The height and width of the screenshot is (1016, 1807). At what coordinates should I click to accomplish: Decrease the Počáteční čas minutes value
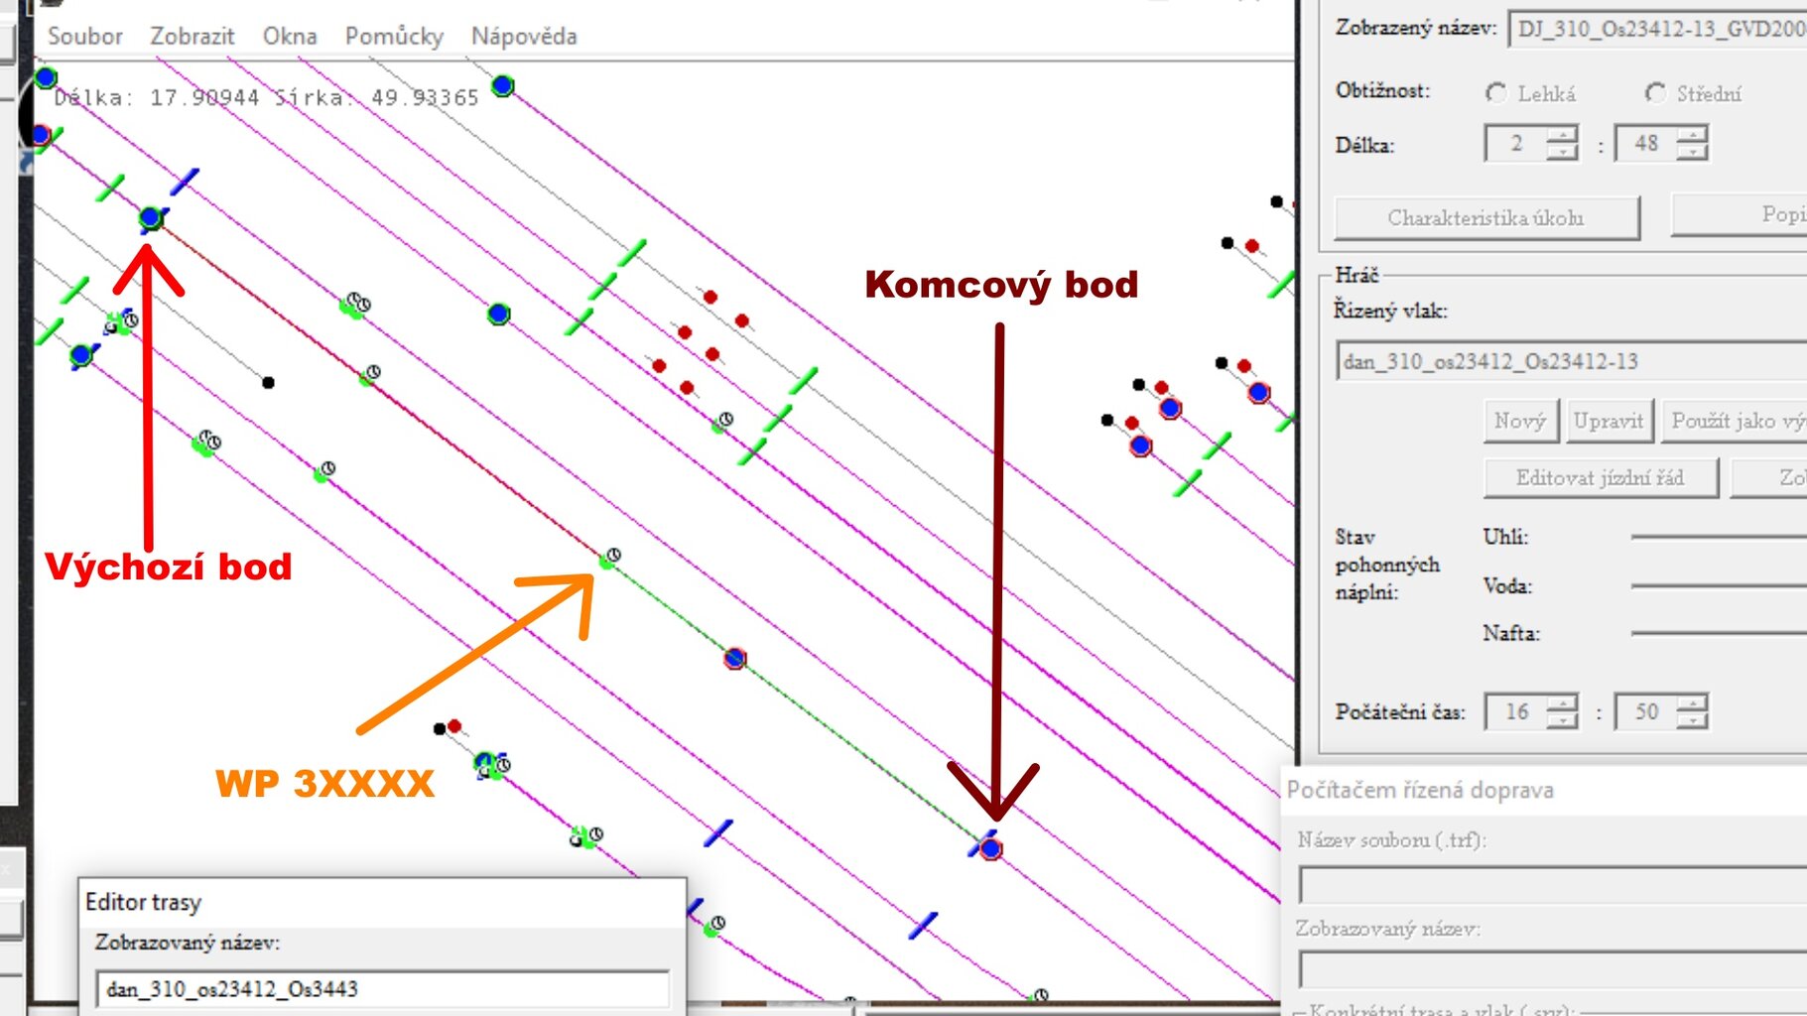pos(1692,720)
